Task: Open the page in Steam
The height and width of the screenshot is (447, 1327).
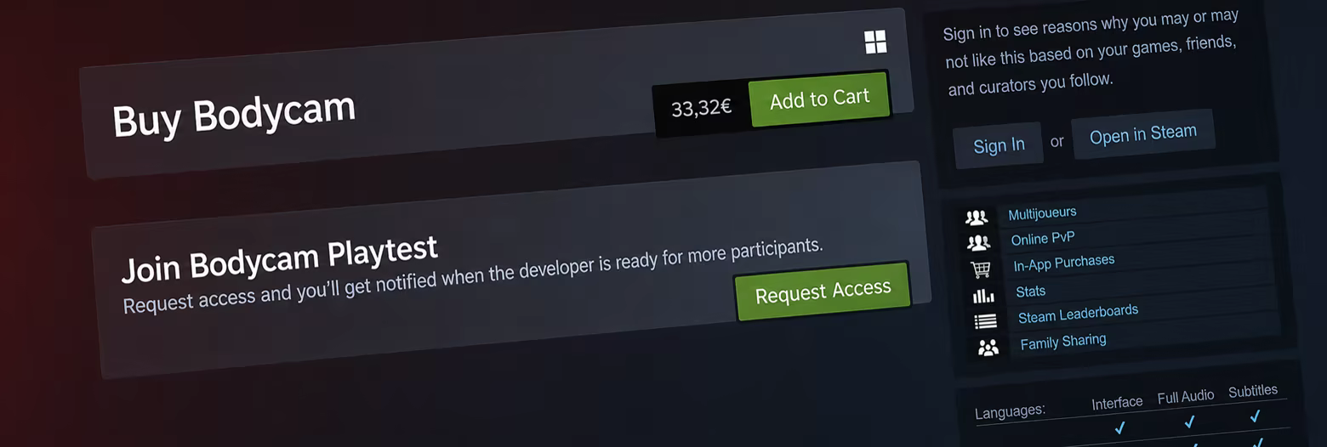Action: point(1143,133)
